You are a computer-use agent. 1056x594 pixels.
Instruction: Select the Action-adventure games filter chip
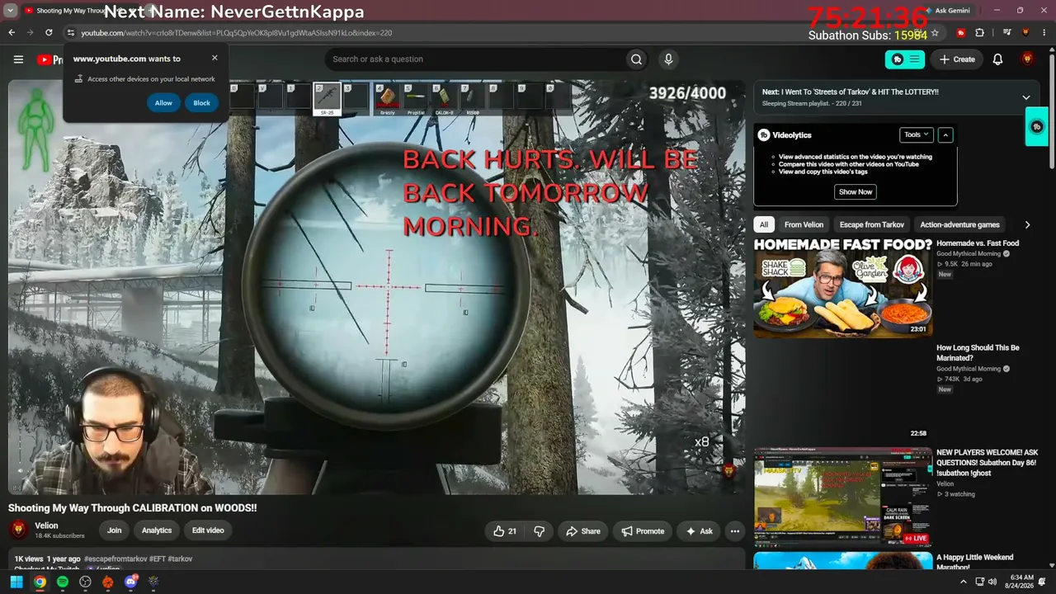[959, 224]
